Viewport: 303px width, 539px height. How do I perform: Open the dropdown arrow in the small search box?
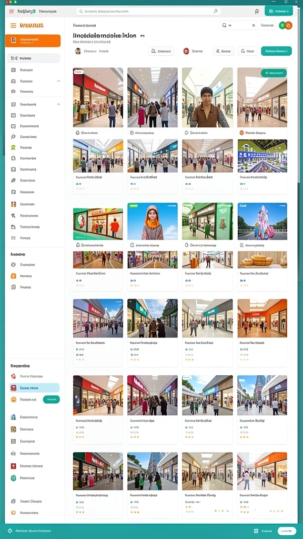pyautogui.click(x=253, y=25)
